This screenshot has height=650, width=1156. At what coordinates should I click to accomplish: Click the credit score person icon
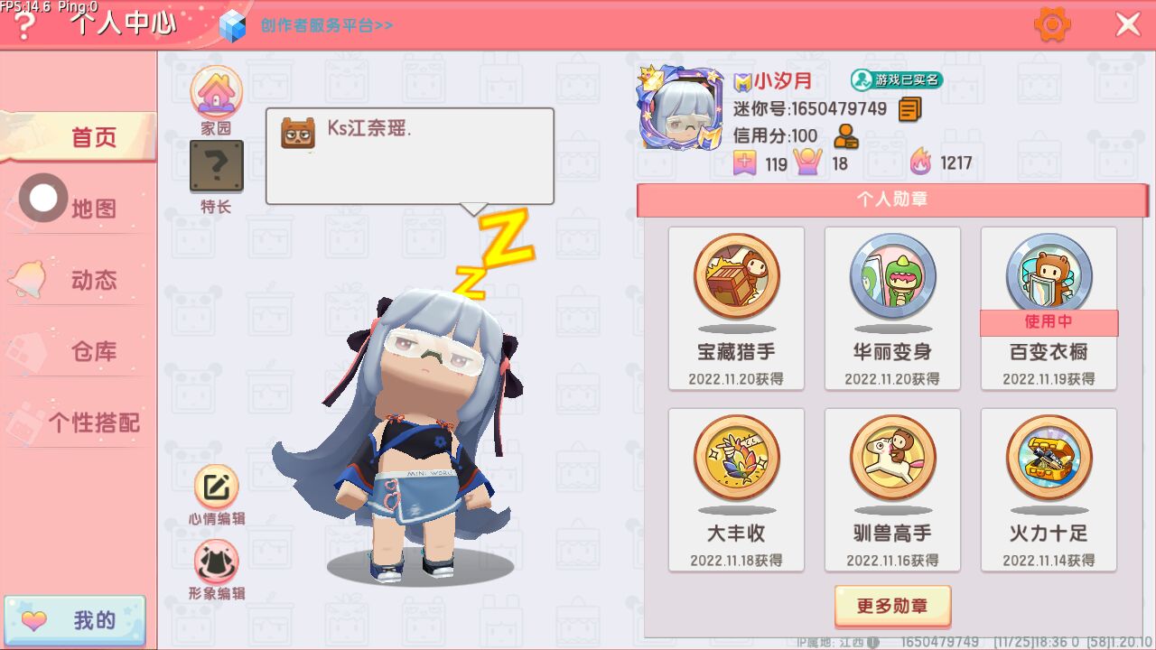click(845, 136)
